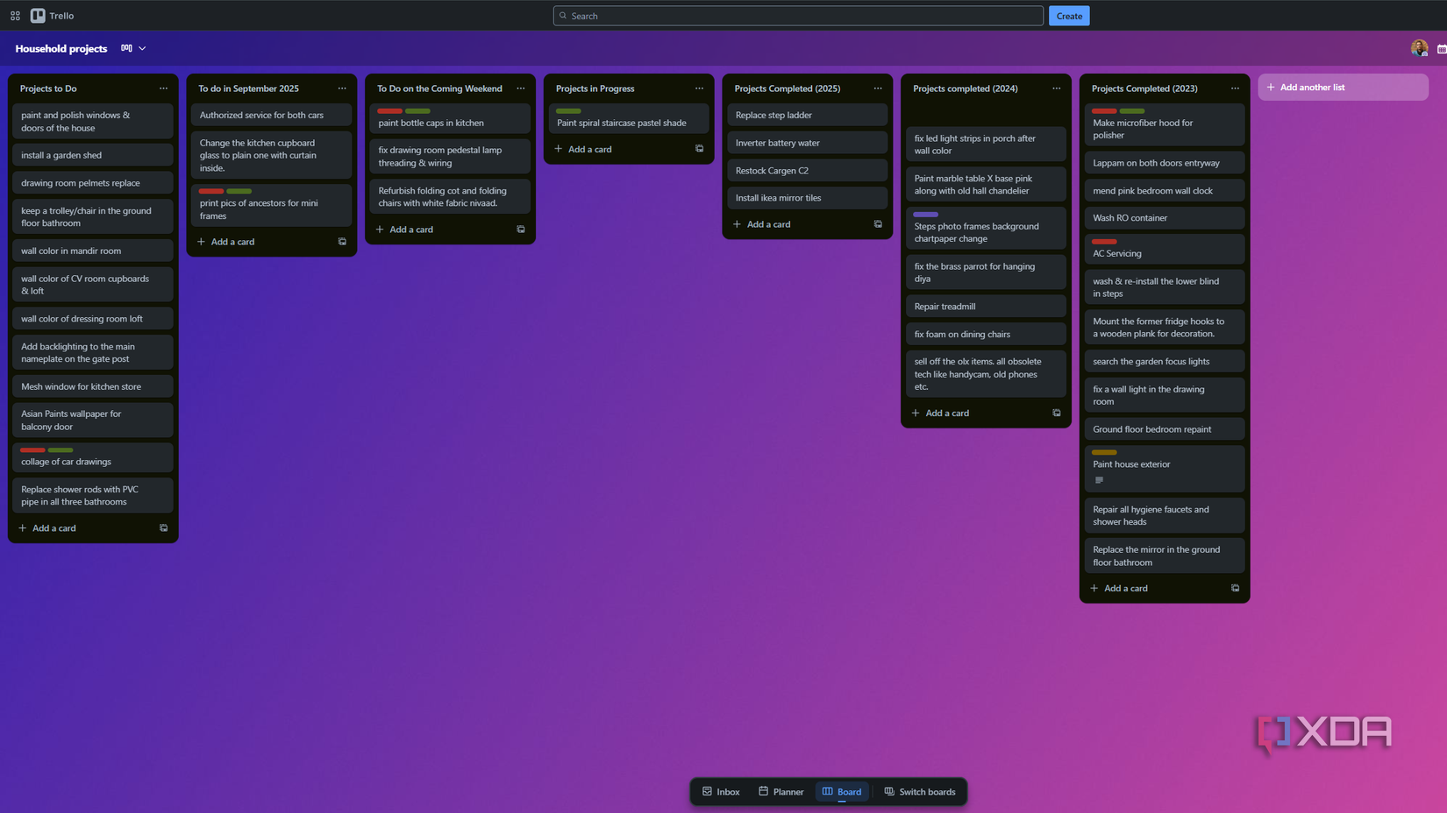Open the Switch boards tab
Image resolution: width=1447 pixels, height=813 pixels.
click(920, 792)
